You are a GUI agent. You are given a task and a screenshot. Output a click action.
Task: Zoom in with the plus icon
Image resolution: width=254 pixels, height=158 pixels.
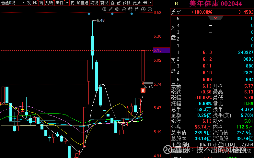pos(143,9)
